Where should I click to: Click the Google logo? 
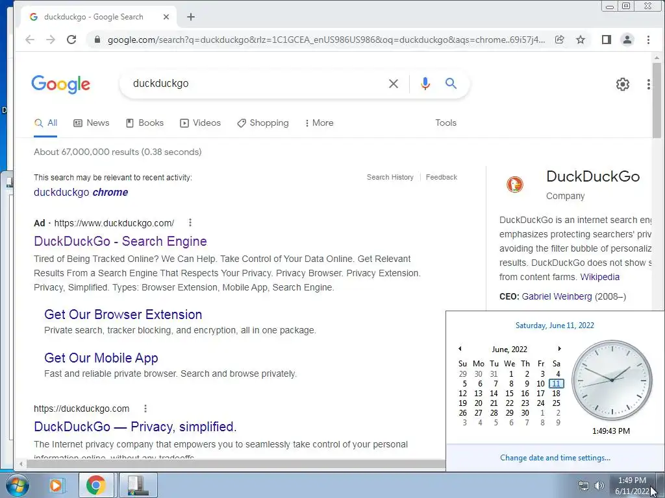[60, 84]
